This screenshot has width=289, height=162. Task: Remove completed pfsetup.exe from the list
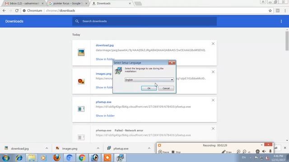213,100
